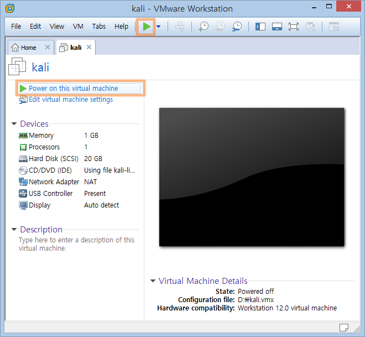The height and width of the screenshot is (337, 365).
Task: Open the View menu
Action: [x=57, y=27]
